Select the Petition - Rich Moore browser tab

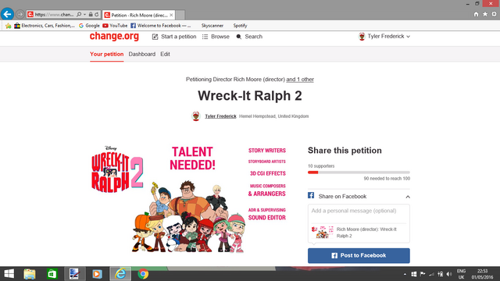139,15
